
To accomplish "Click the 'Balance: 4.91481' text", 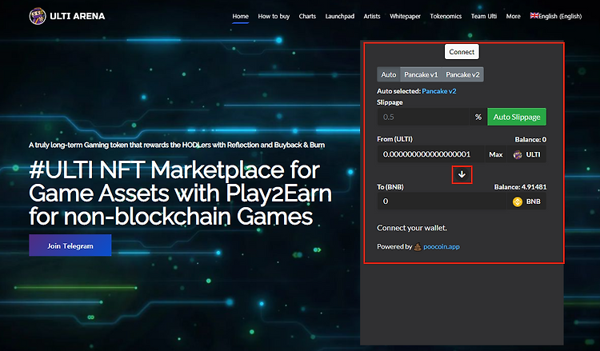I will coord(520,187).
